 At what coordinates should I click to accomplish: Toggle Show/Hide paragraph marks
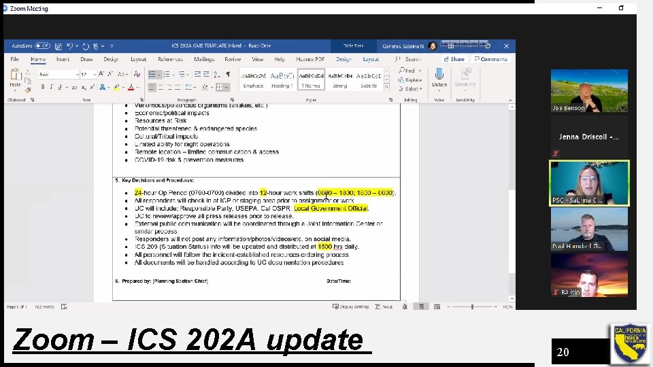229,75
